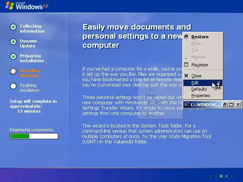Click the Minimize dash icon in the system menu
Screen dimensions: 243x182
point(186,58)
